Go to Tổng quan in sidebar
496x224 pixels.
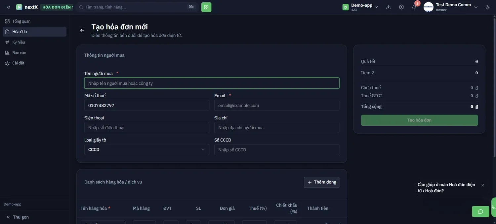(x=34, y=21)
